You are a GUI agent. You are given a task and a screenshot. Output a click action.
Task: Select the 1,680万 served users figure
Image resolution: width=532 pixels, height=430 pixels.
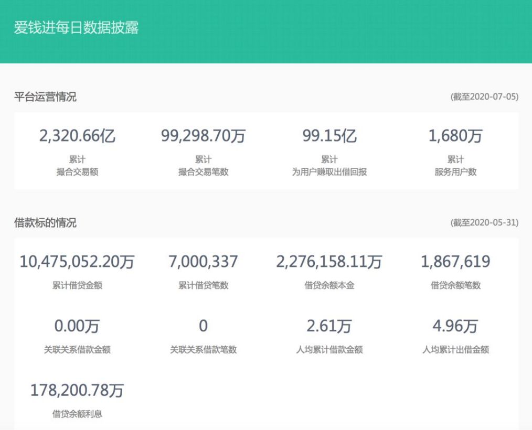tap(455, 136)
